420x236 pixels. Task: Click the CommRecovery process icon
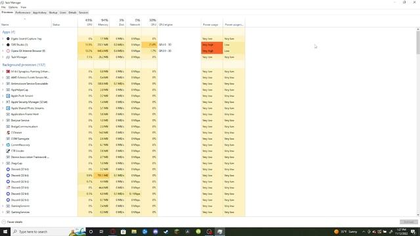coord(8,145)
